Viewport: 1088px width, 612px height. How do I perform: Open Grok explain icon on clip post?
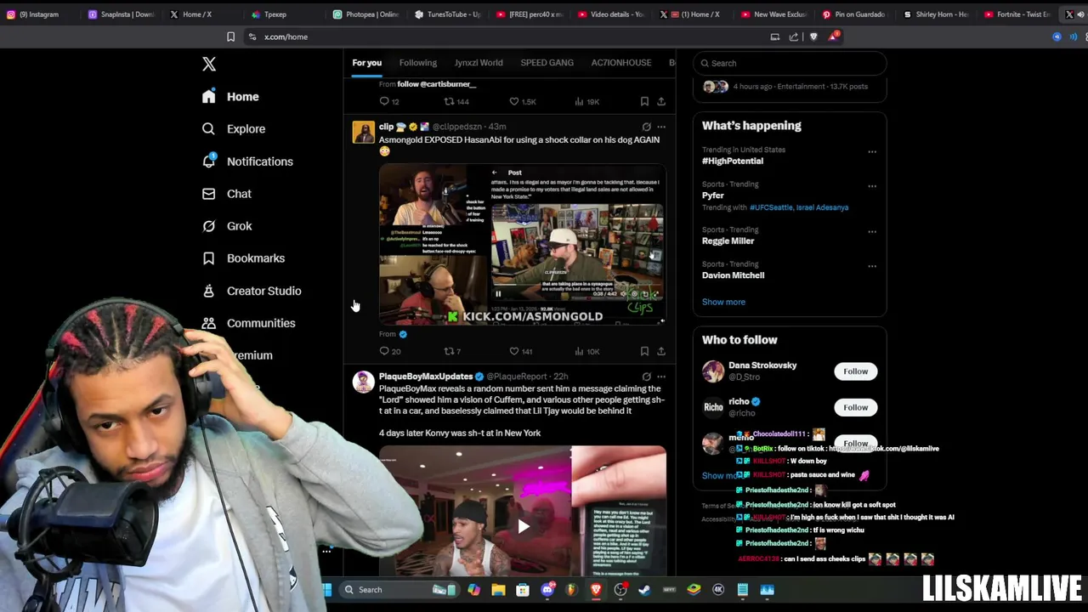coord(646,127)
